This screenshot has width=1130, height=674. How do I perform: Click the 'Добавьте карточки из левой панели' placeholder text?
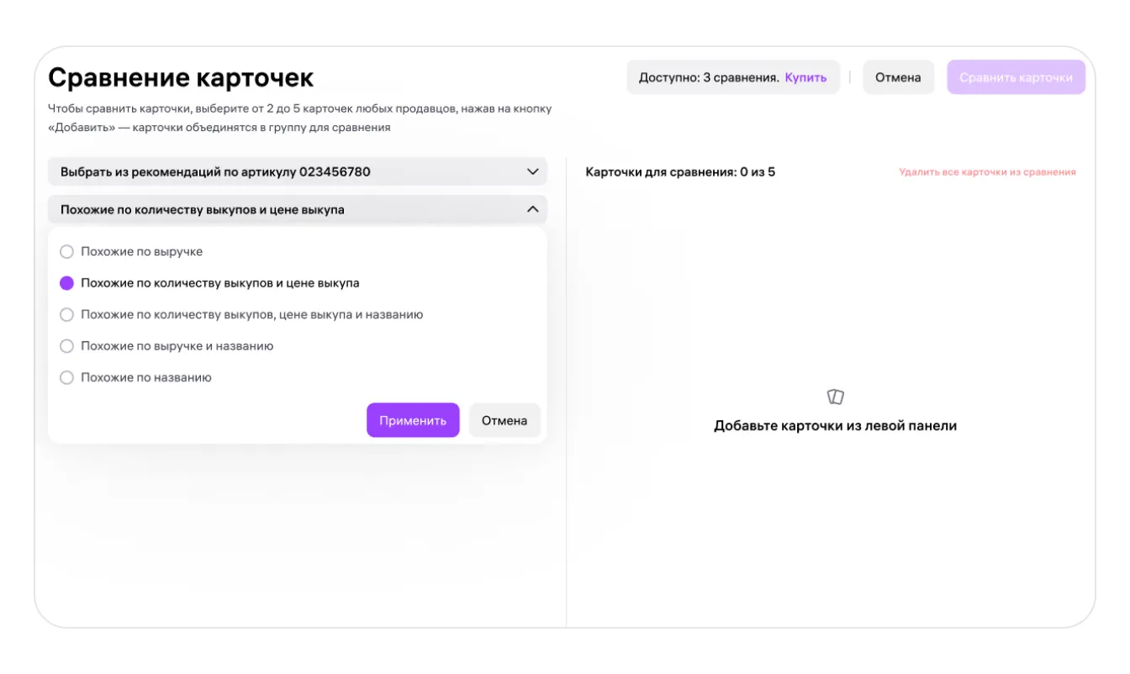[835, 425]
